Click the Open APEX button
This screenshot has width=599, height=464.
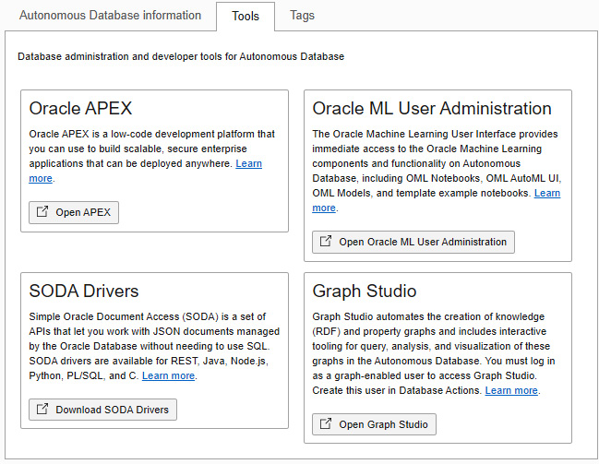[74, 212]
